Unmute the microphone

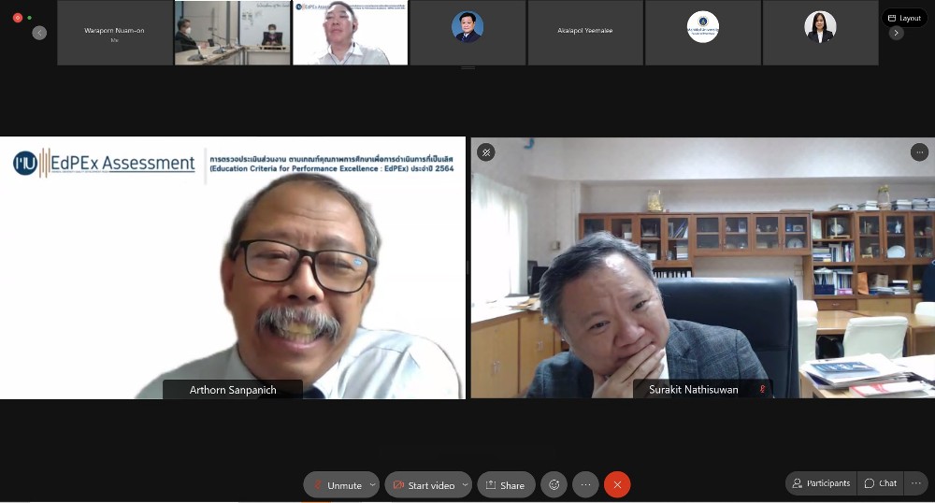[337, 484]
